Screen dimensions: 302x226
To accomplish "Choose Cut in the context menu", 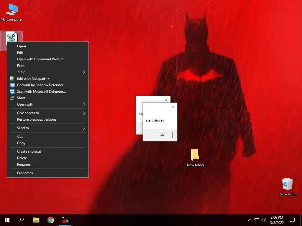I will coord(48,137).
